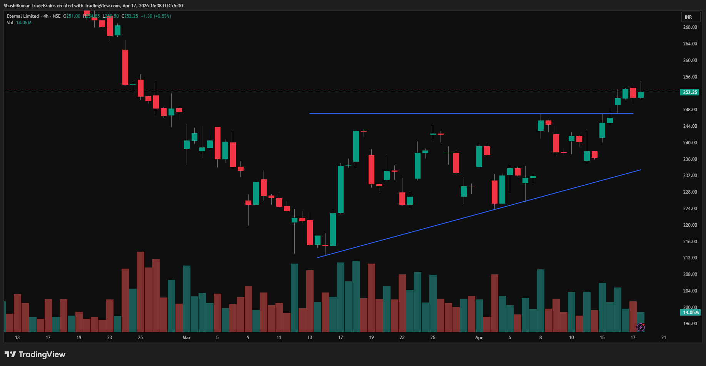Select the green 252.25 current price label
Image resolution: width=706 pixels, height=366 pixels.
pyautogui.click(x=690, y=92)
